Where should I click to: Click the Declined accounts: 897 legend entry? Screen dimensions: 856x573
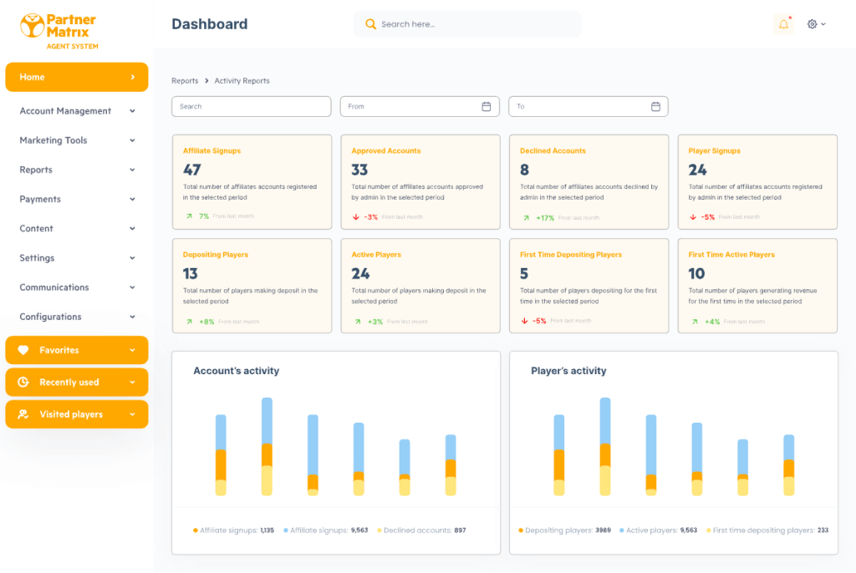(x=421, y=530)
